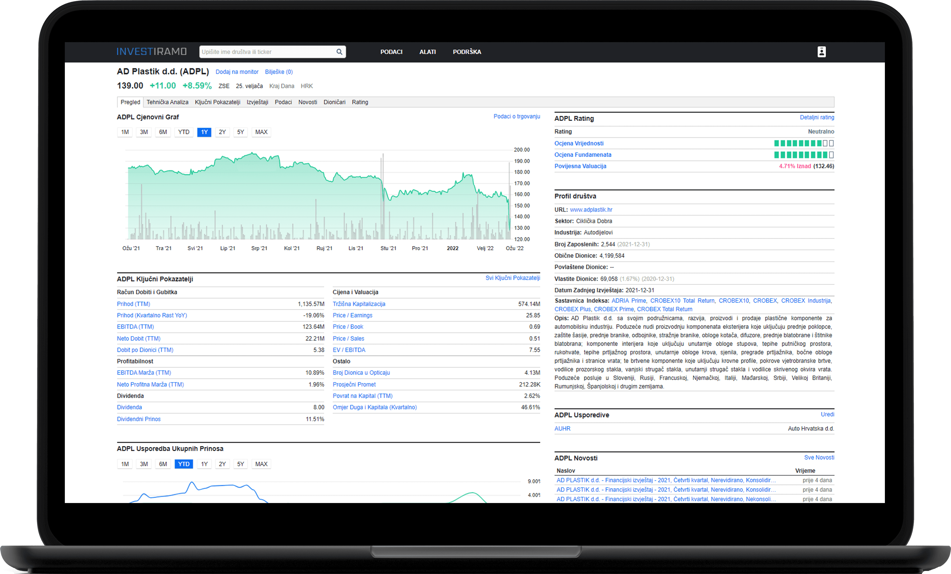Viewport: 951px width, 574px height.
Task: Set returns comparison range to MAX
Action: coord(261,464)
